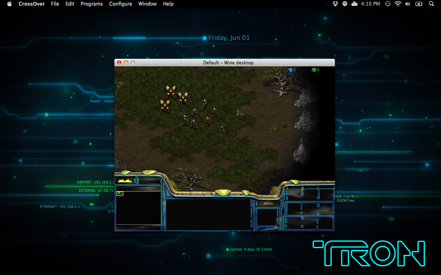Open the Help menu
The width and height of the screenshot is (441, 275).
(x=168, y=4)
